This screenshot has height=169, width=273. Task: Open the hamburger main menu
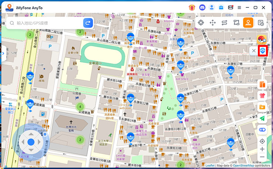click(239, 7)
